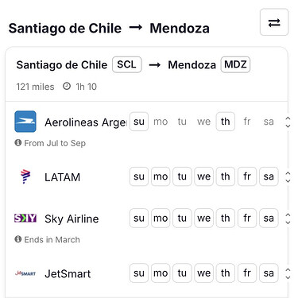298x298 pixels.
Task: Click the JetSmart logo
Action: [25, 273]
